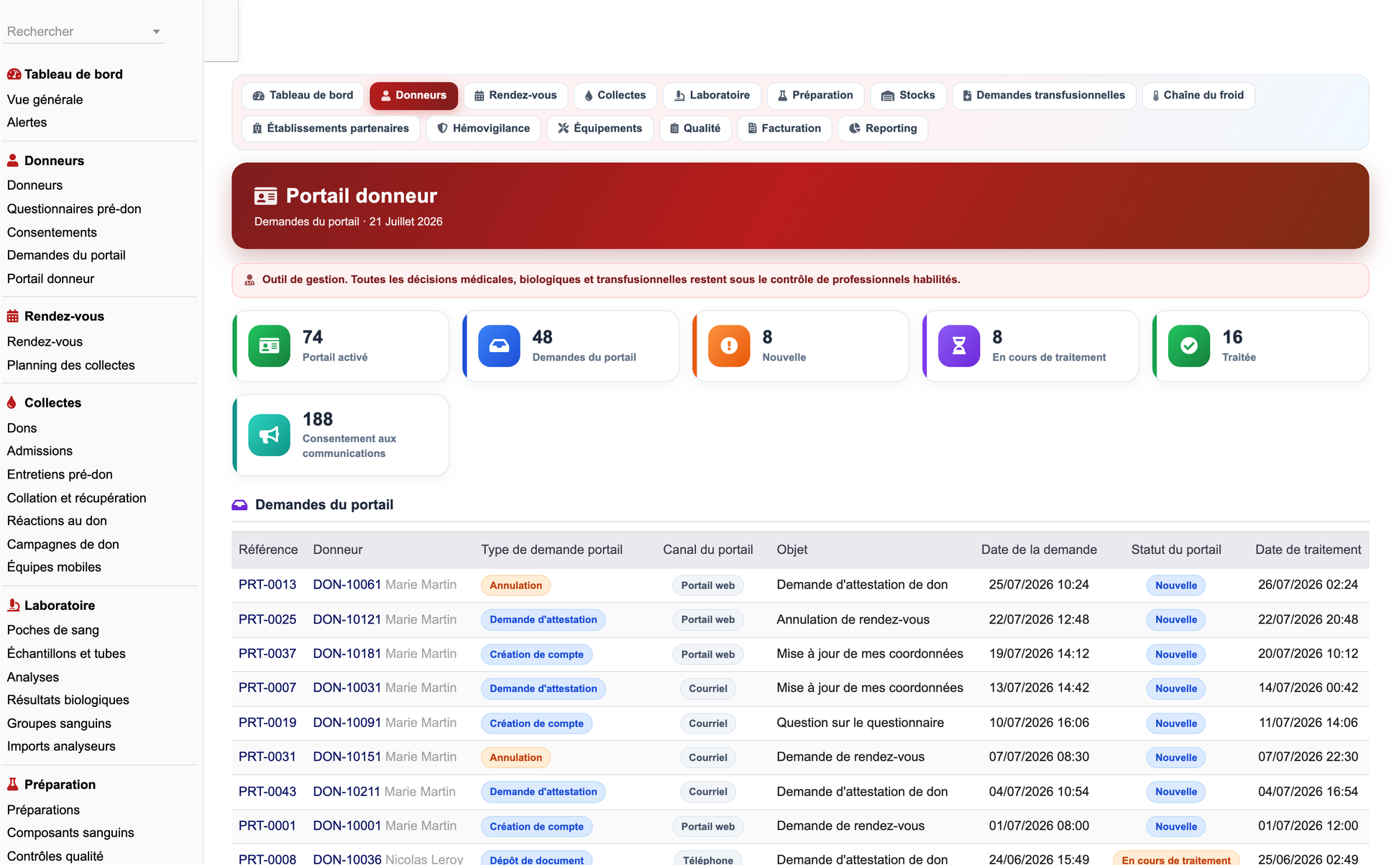Viewport: 1399px width, 865px height.
Task: Sort by Type de demande portail column header
Action: [551, 550]
